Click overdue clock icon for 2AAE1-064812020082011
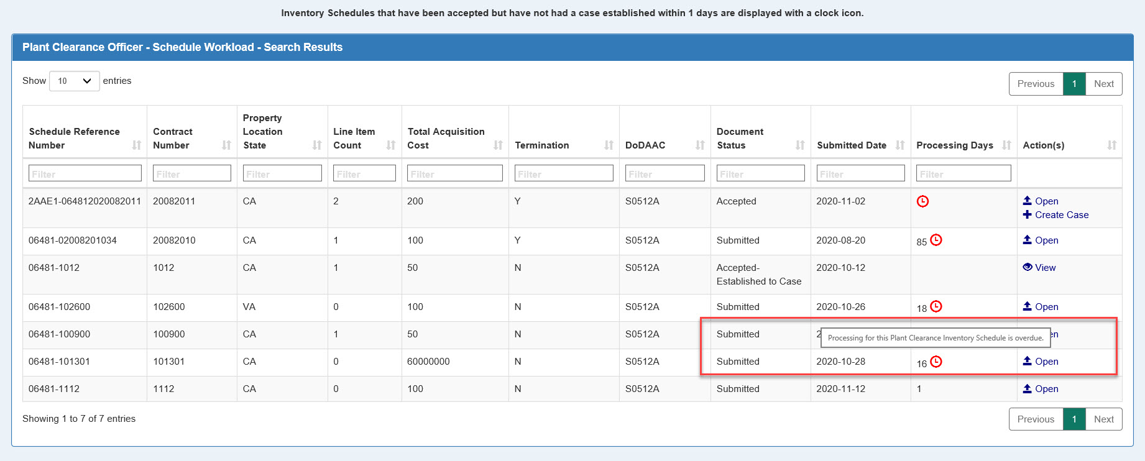1145x461 pixels. [922, 201]
